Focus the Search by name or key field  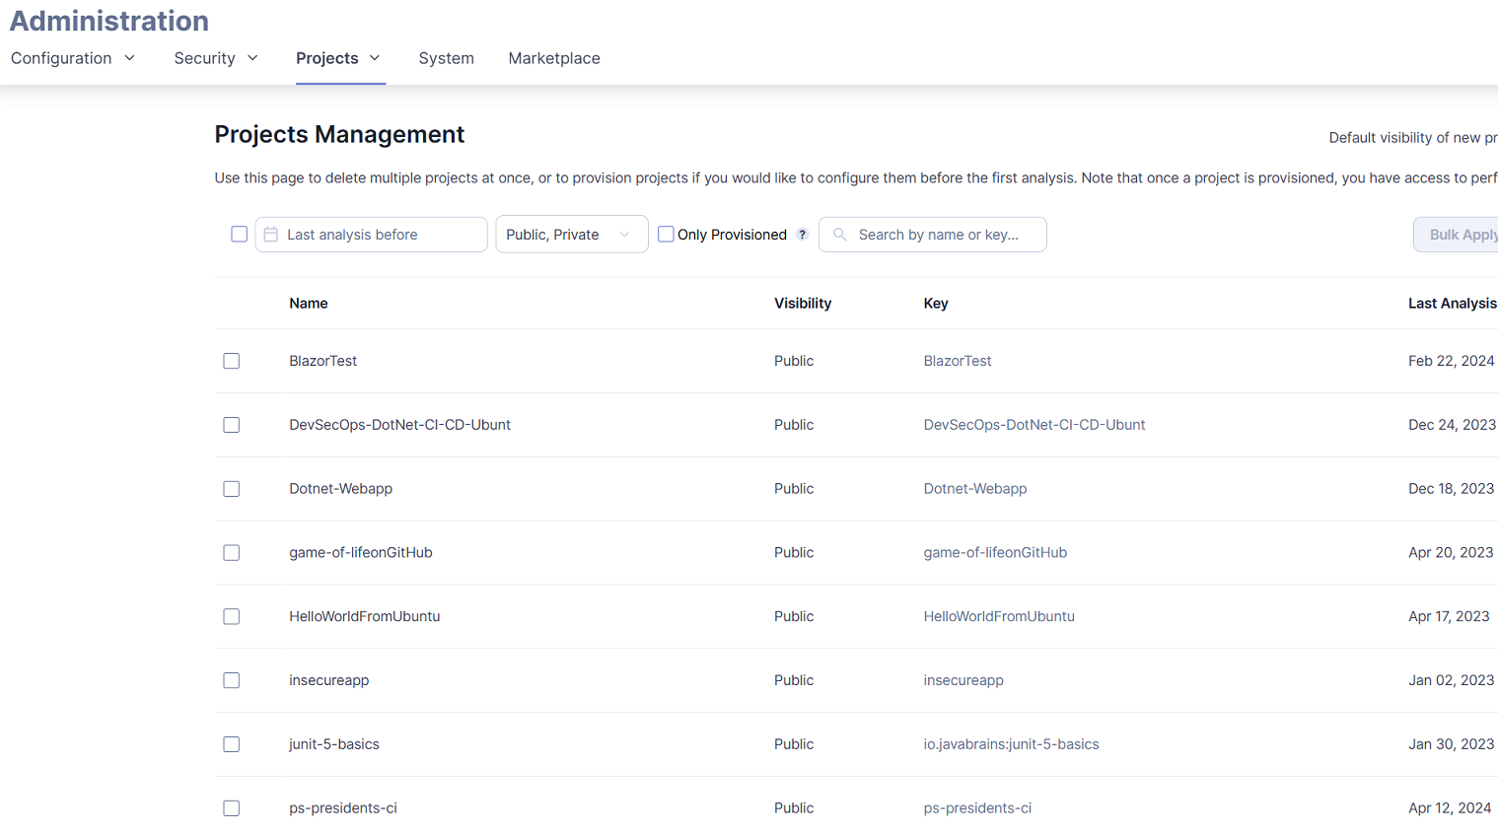tap(942, 235)
